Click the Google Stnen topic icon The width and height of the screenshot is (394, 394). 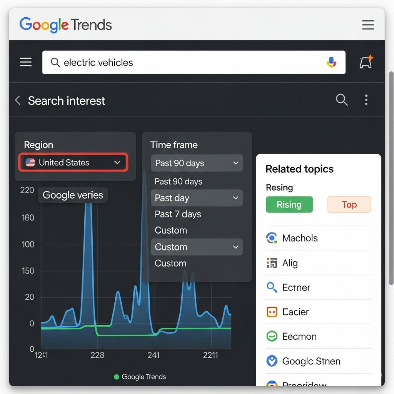click(x=272, y=361)
